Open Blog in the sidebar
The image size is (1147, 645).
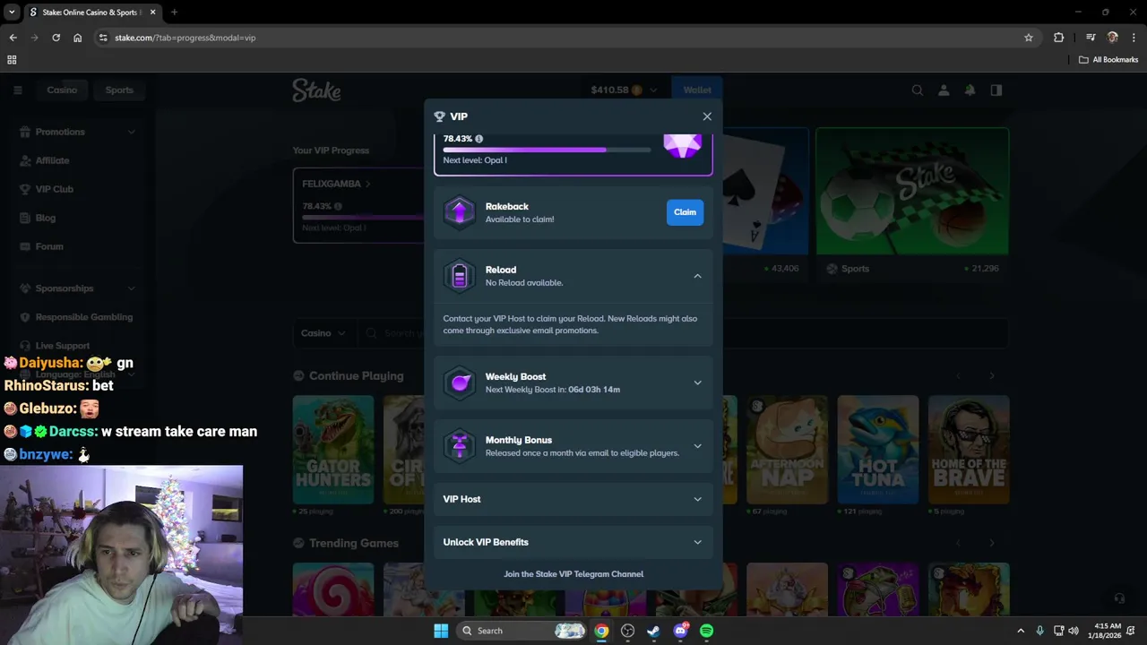tap(45, 218)
